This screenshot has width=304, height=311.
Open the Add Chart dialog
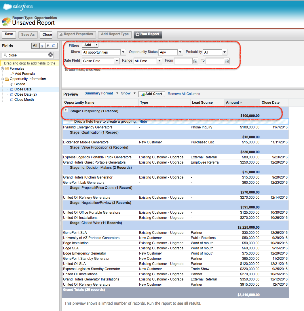click(x=151, y=94)
